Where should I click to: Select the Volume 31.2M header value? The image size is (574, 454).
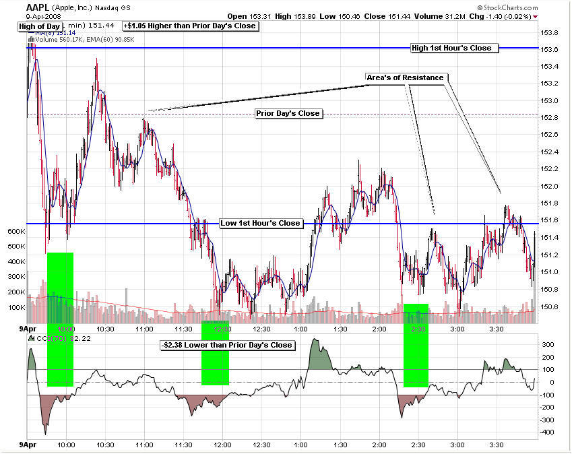[x=440, y=16]
